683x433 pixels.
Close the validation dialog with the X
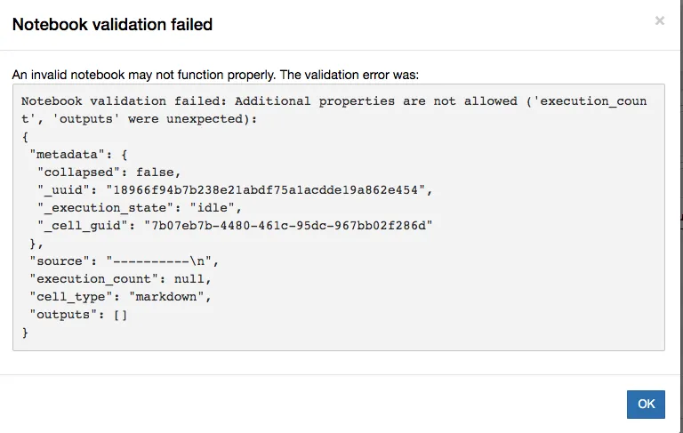pyautogui.click(x=660, y=20)
